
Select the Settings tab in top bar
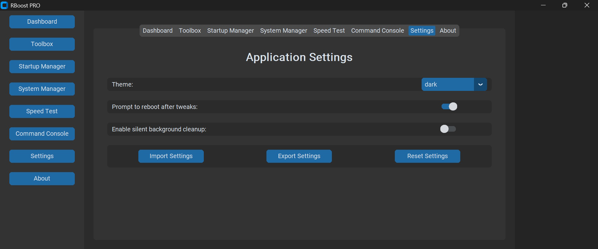(422, 31)
